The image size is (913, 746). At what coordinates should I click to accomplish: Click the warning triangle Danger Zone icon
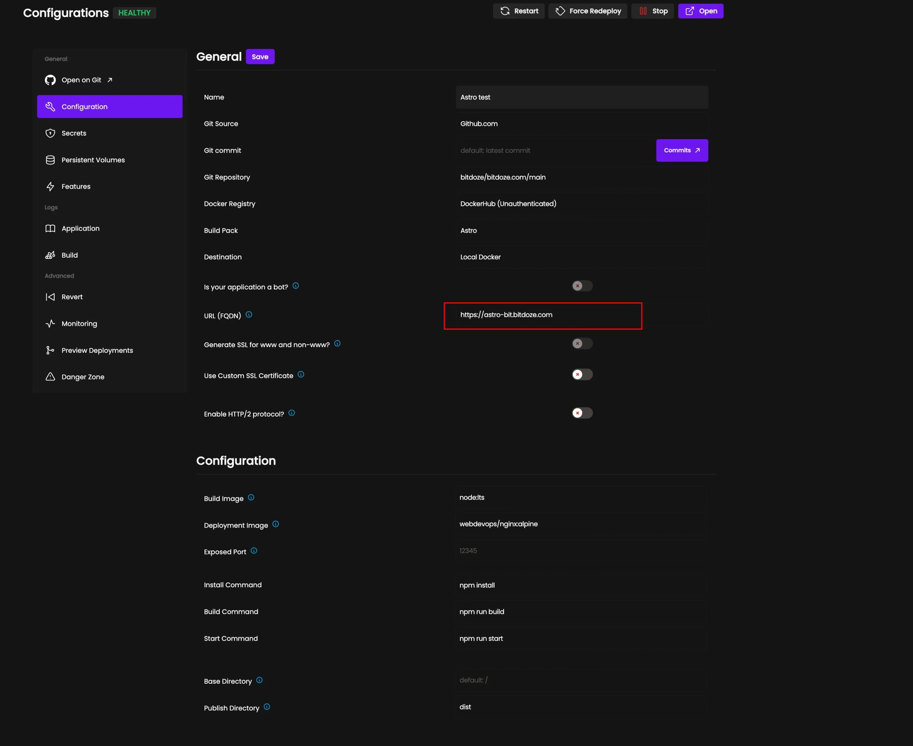tap(50, 377)
